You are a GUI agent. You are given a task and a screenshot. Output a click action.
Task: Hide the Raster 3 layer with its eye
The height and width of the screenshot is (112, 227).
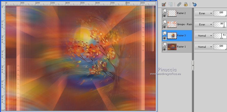(164, 38)
